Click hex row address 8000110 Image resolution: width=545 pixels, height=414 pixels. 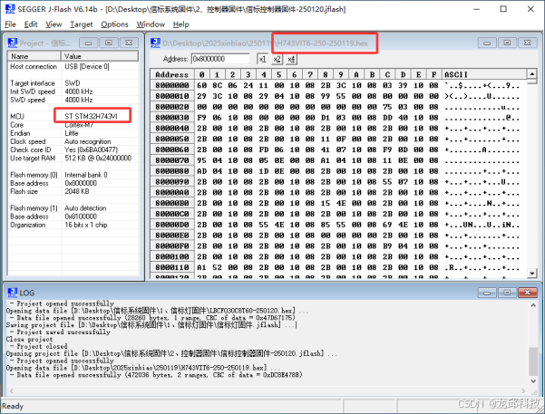(x=171, y=267)
